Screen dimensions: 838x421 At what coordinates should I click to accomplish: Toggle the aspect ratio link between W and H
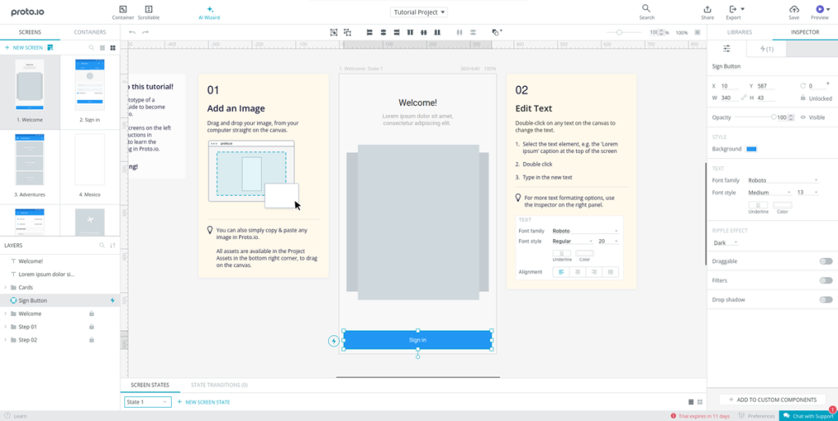click(x=743, y=98)
